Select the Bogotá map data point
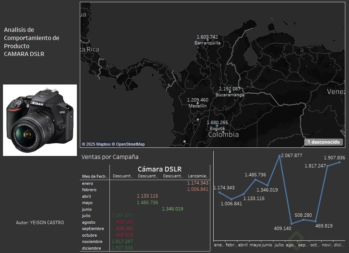Viewport: 349px width, 253px height. (x=217, y=126)
